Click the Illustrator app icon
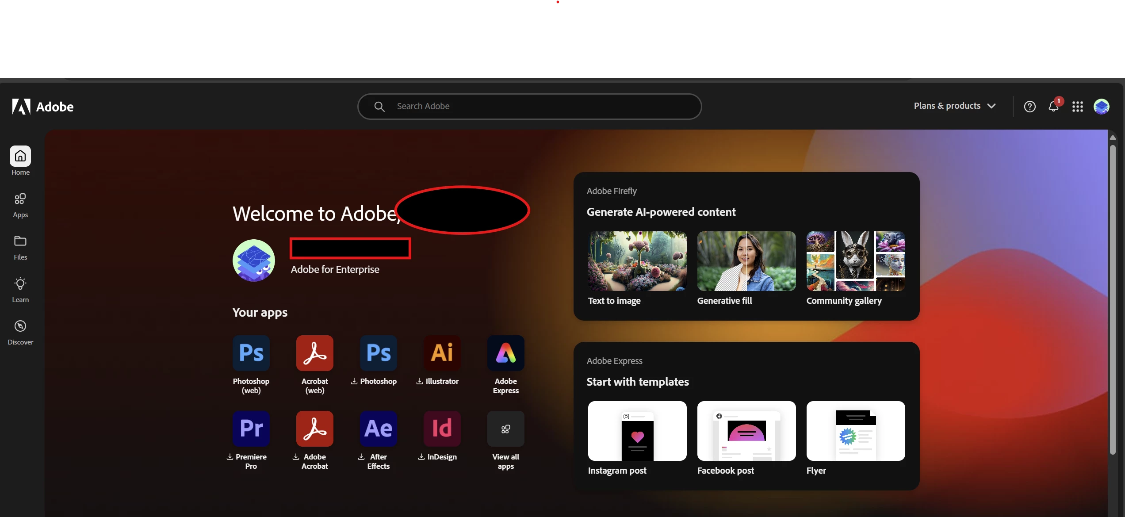Viewport: 1125px width, 517px height. pyautogui.click(x=442, y=353)
